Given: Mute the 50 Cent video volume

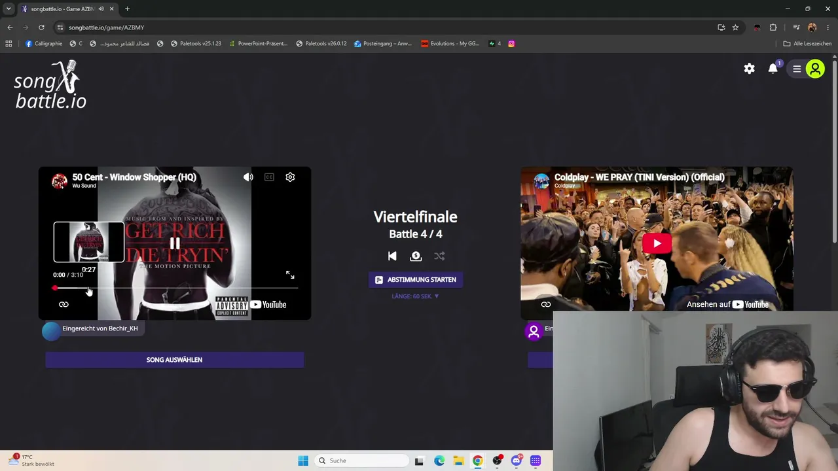Looking at the screenshot, I should pos(248,177).
